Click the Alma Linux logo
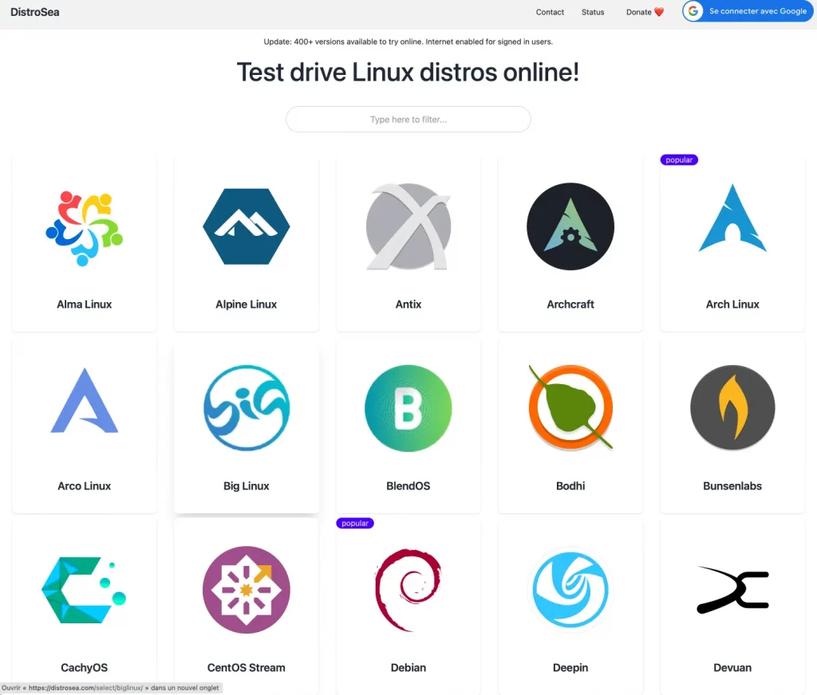Image resolution: width=817 pixels, height=695 pixels. click(85, 228)
